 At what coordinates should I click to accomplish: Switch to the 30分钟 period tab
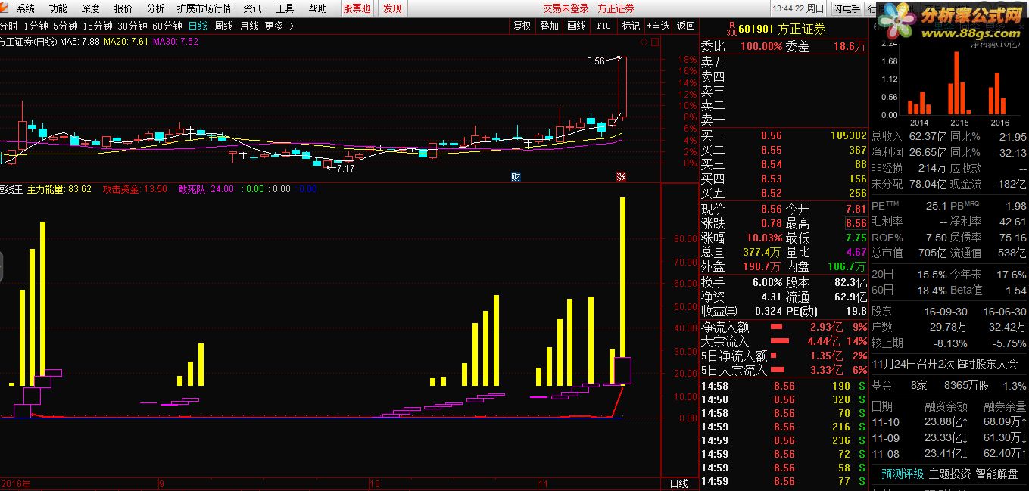(x=133, y=26)
